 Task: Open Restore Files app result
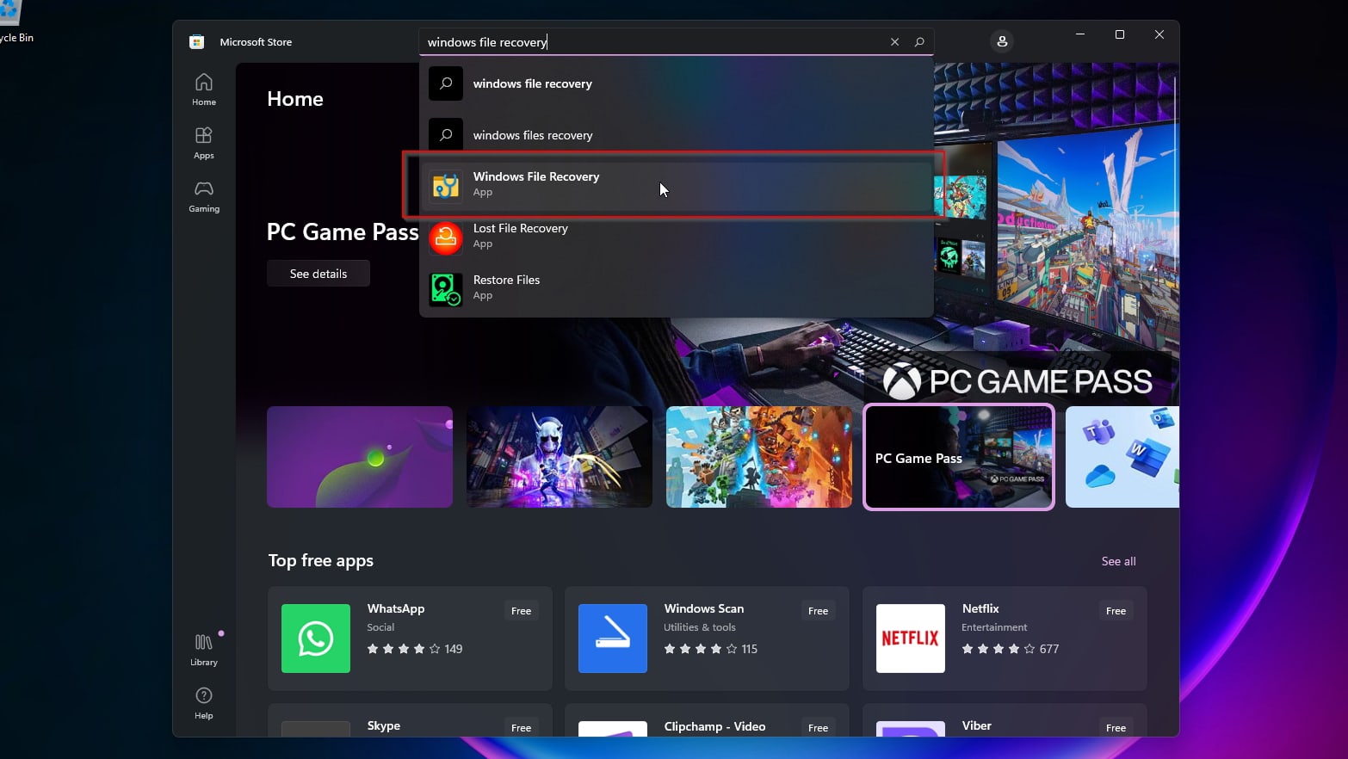(x=677, y=289)
